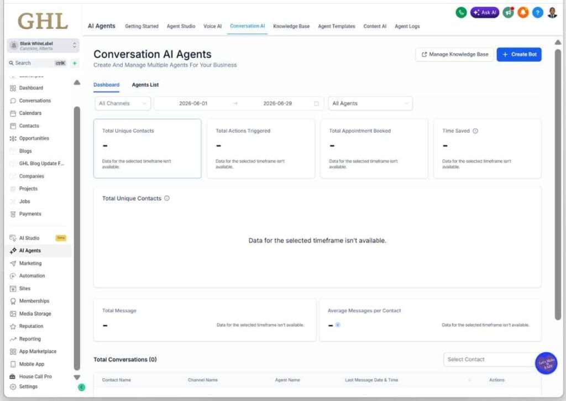This screenshot has height=401, width=566.
Task: Open Memberships in the sidebar
Action: [x=34, y=301]
